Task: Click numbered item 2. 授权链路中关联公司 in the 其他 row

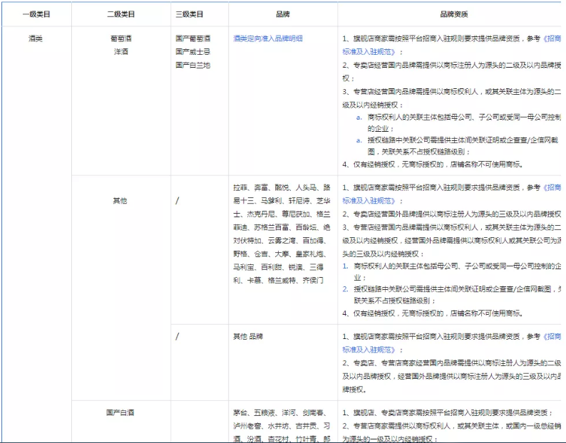Action: 451,289
